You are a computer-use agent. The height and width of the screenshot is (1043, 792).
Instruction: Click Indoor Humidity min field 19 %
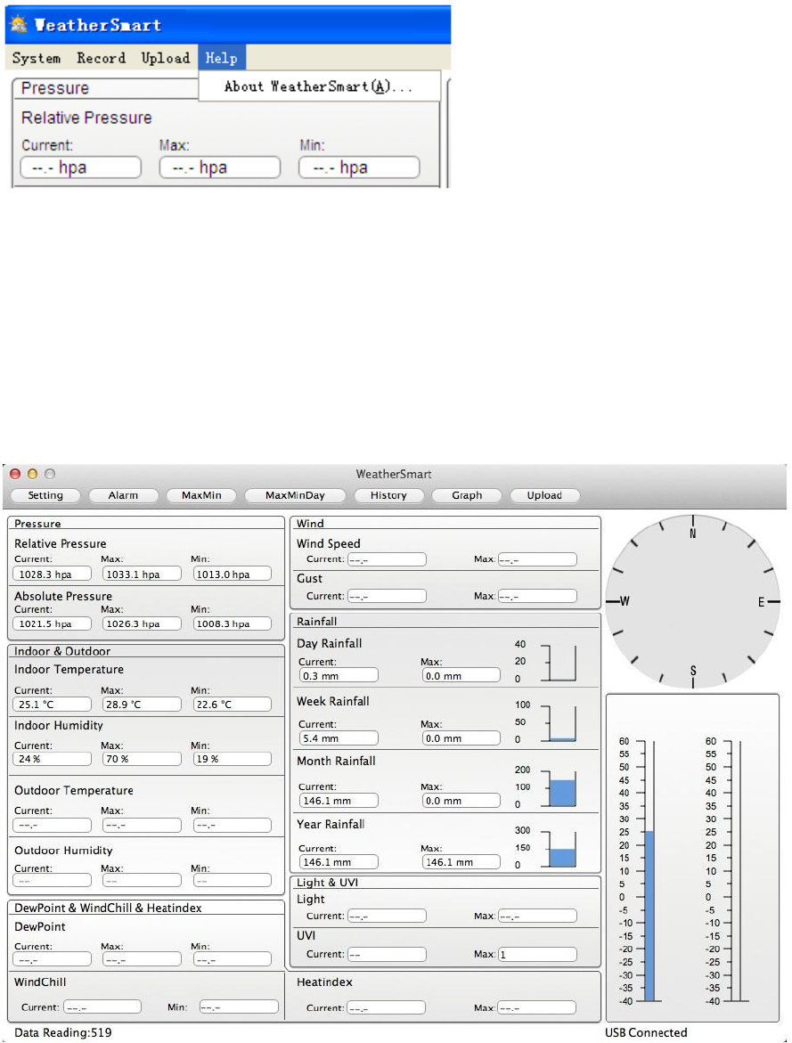click(x=233, y=759)
